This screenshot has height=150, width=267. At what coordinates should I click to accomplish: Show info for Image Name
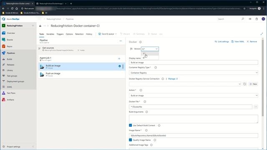146,130
